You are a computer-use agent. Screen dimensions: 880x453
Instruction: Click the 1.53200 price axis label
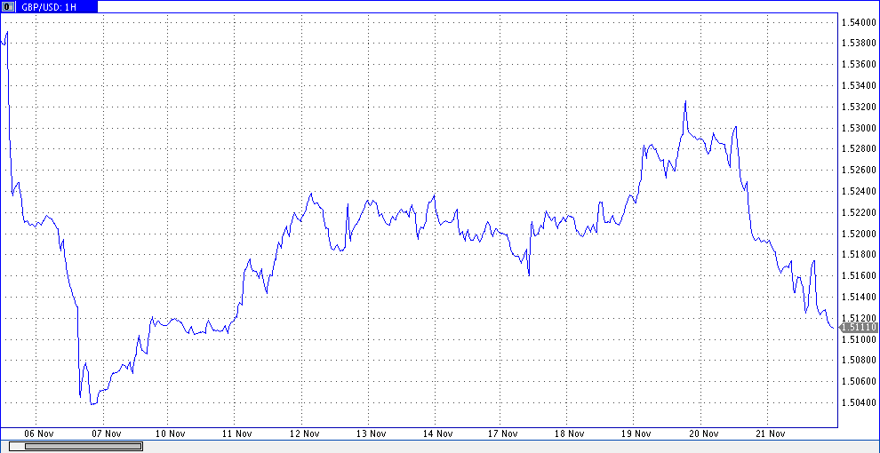(859, 107)
